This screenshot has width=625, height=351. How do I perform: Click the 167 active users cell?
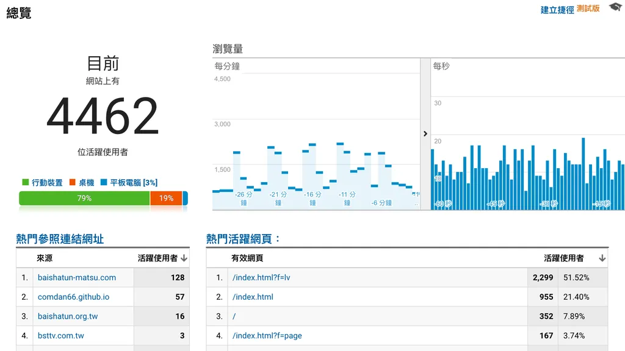click(543, 336)
